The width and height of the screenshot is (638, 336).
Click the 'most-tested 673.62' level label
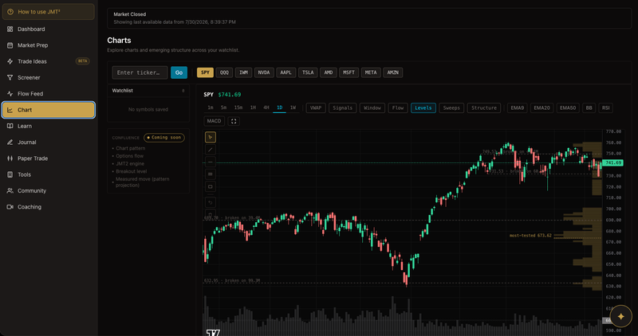[x=530, y=236]
